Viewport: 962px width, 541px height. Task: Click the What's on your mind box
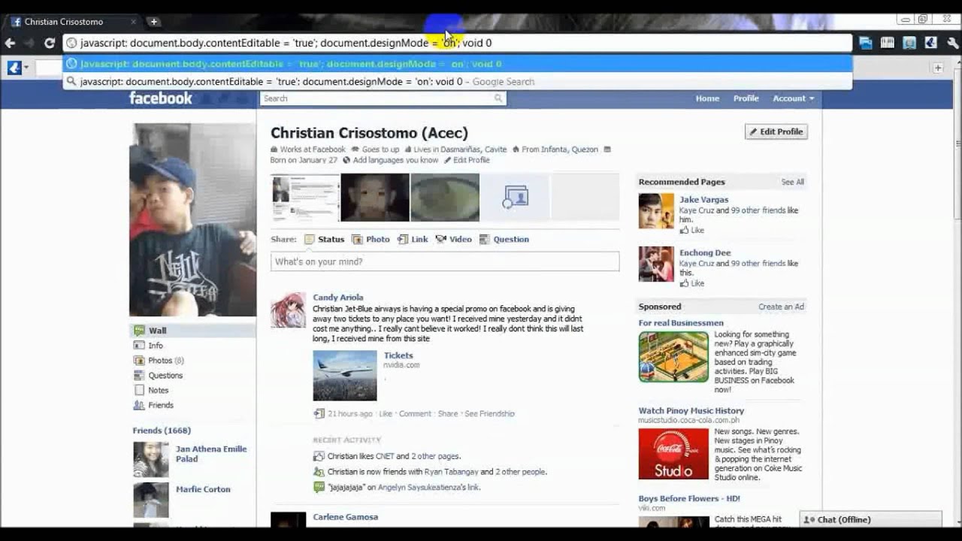point(445,261)
